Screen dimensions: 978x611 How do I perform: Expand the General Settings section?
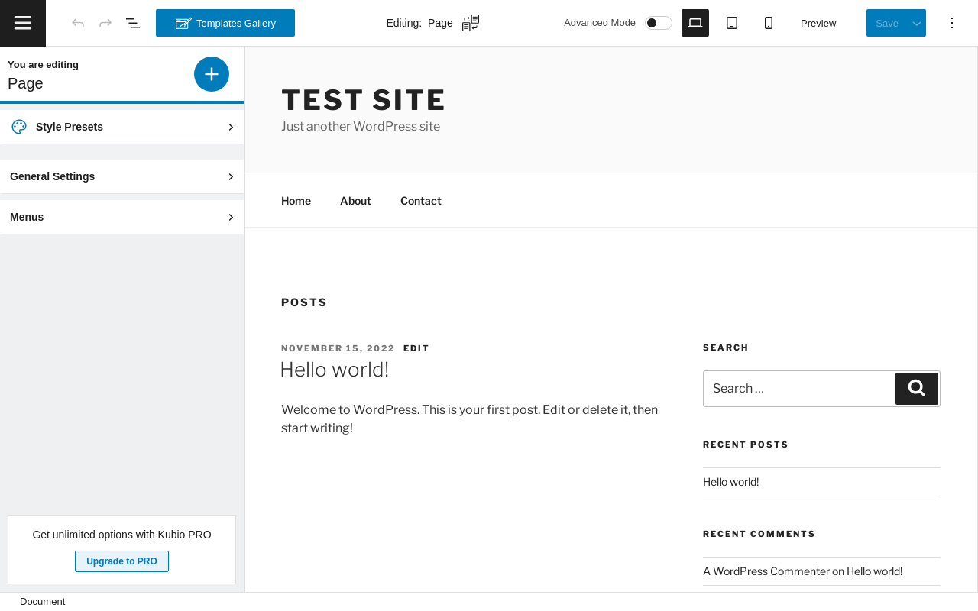(122, 176)
